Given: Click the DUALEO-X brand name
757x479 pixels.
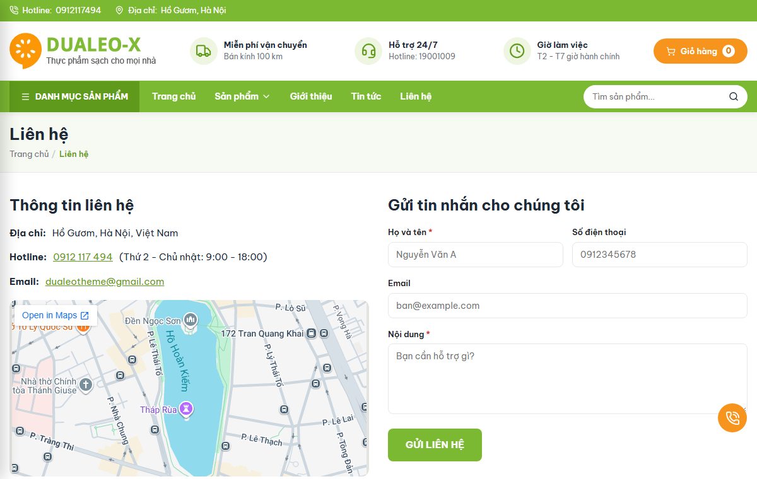Looking at the screenshot, I should (x=93, y=45).
